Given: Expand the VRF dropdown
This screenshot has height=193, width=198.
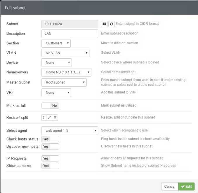Looking at the screenshot, I should coord(56,93).
